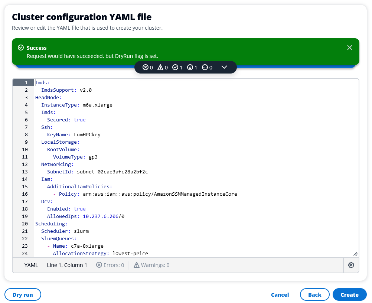Select the success checkmark count in notification bar
The width and height of the screenshot is (372, 303).
tap(177, 68)
